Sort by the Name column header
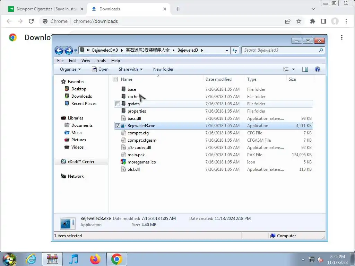The width and height of the screenshot is (355, 266). 127,79
